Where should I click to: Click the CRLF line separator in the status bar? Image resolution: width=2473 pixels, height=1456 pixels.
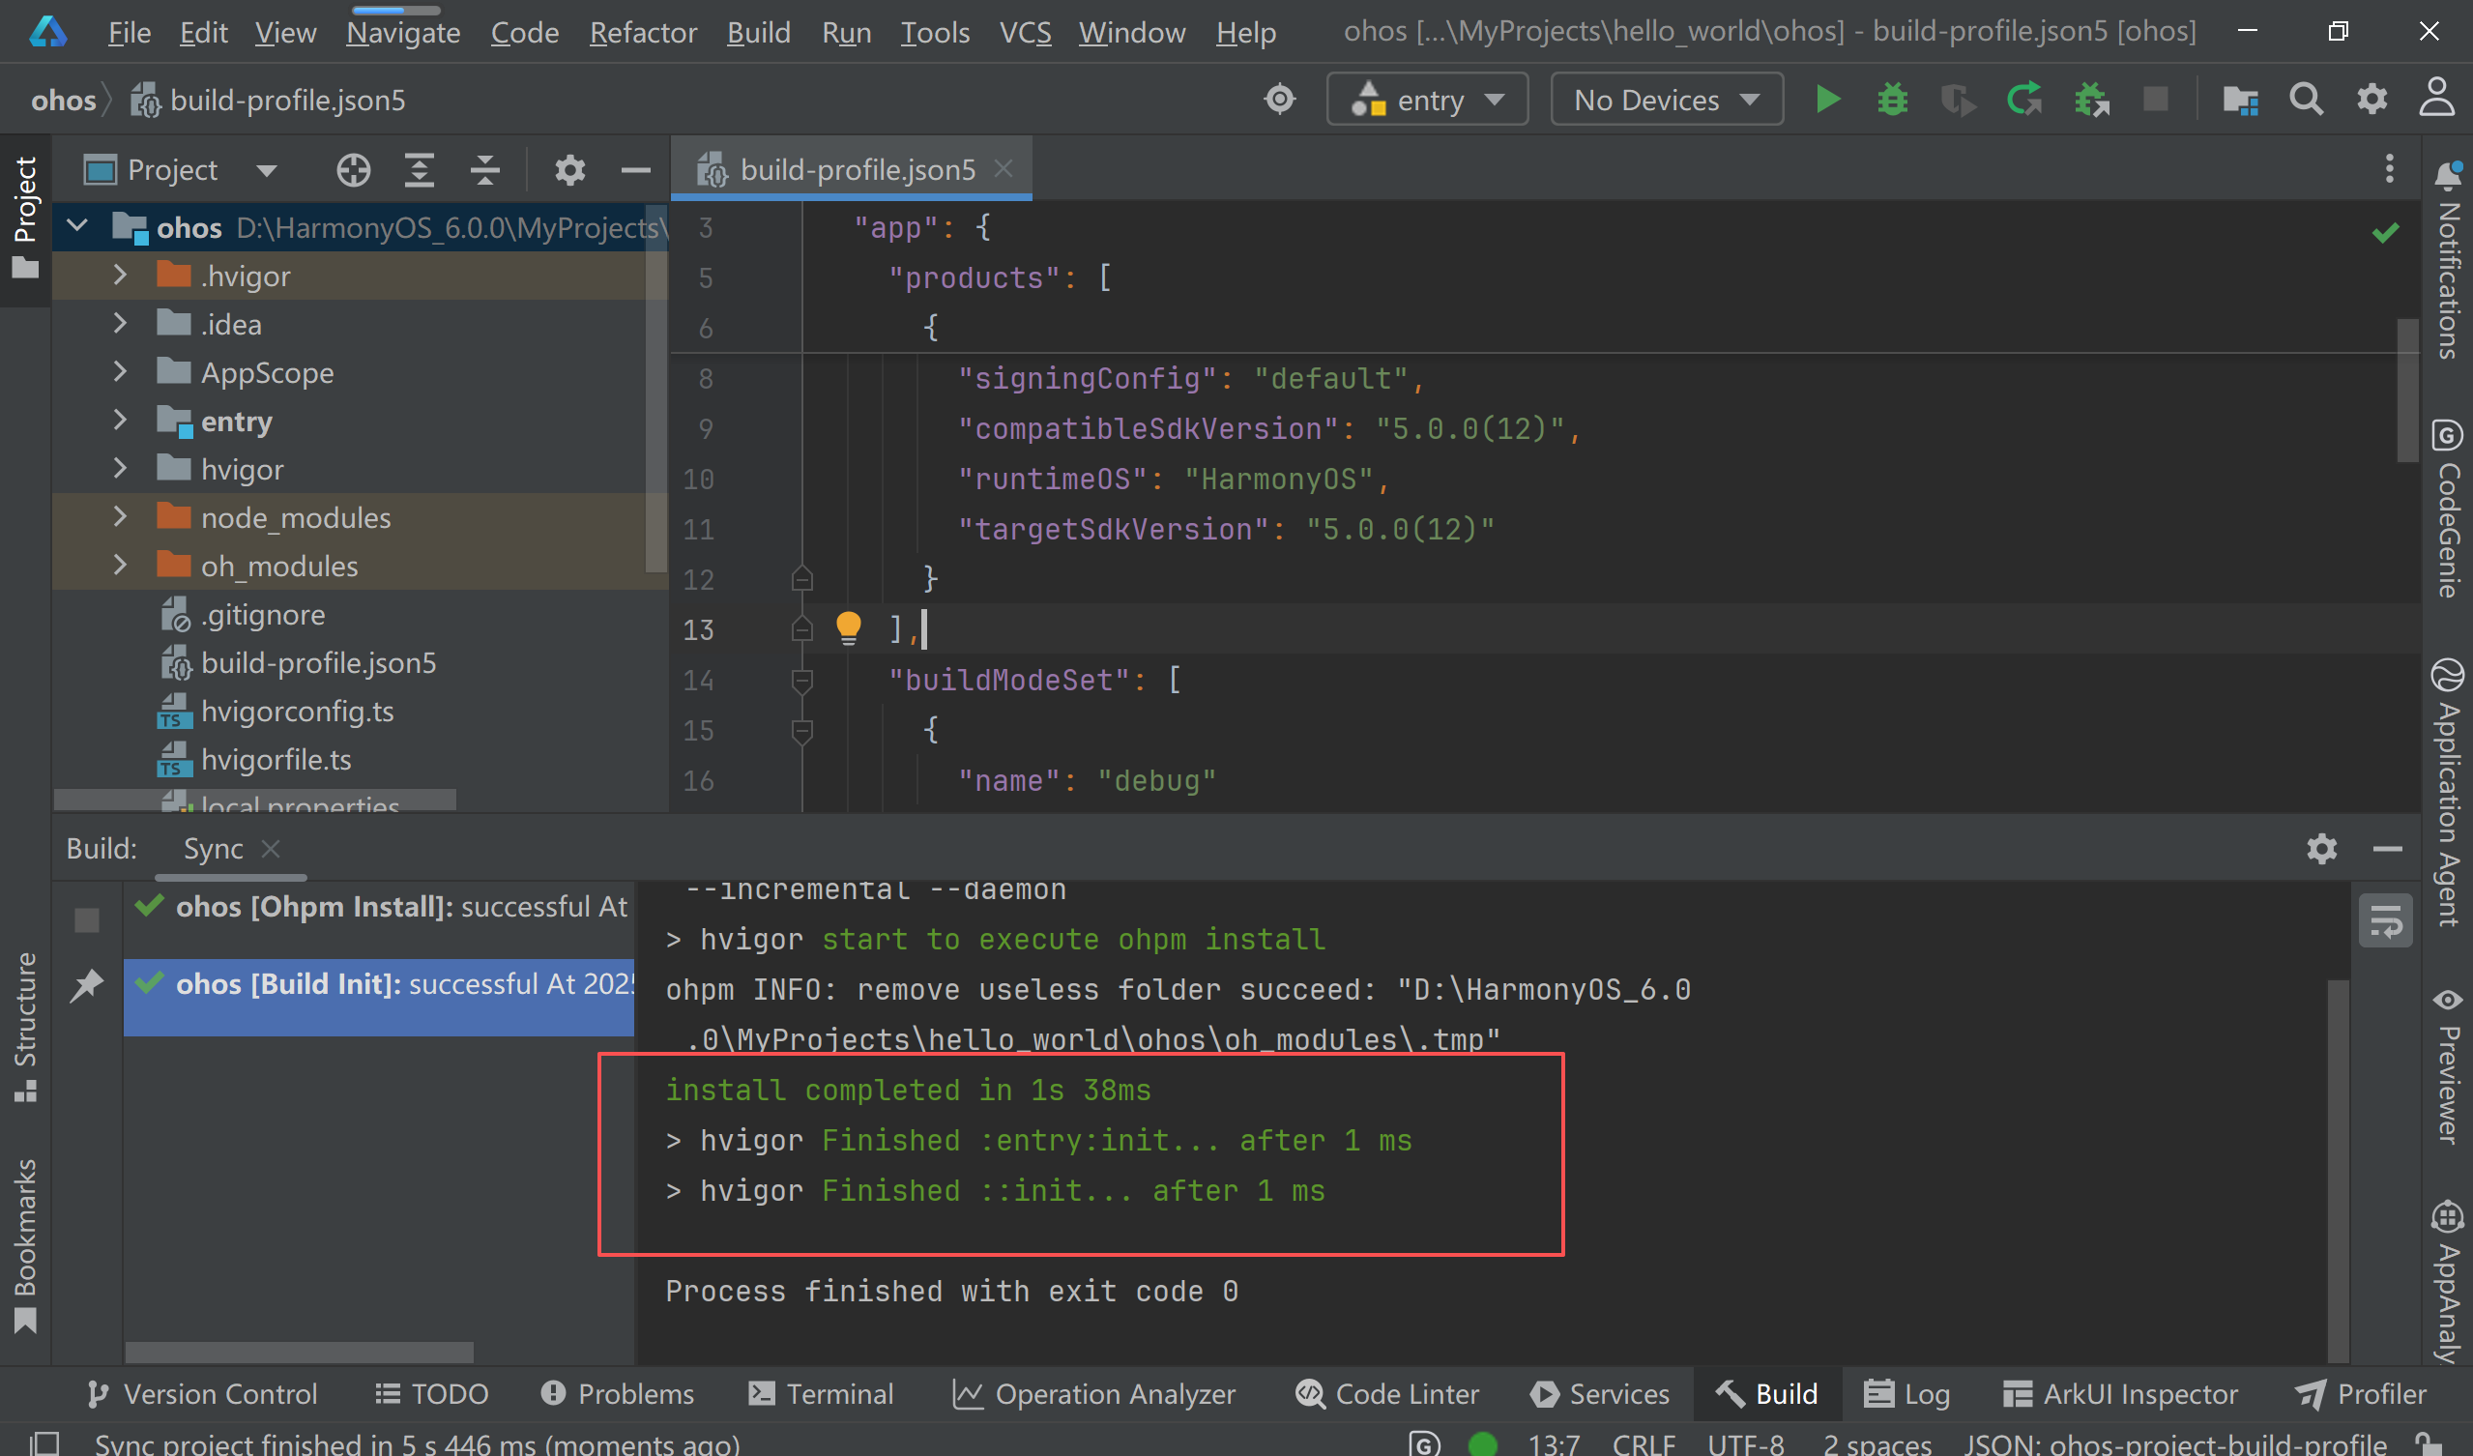tap(1643, 1443)
